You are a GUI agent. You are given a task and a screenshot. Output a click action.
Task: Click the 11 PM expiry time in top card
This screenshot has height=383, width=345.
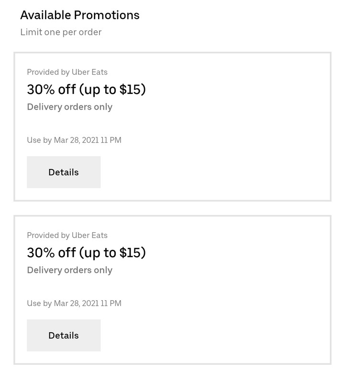(x=111, y=140)
